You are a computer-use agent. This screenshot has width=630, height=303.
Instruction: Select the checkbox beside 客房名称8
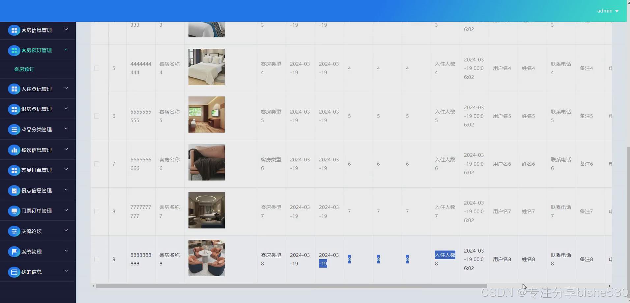point(97,259)
